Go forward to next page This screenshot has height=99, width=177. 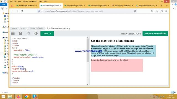(17, 11)
